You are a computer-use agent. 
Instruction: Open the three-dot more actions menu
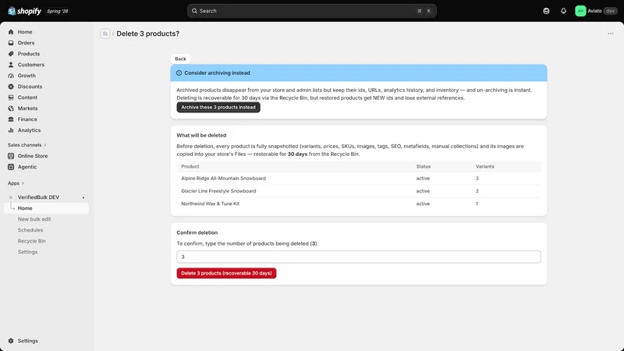coord(611,34)
